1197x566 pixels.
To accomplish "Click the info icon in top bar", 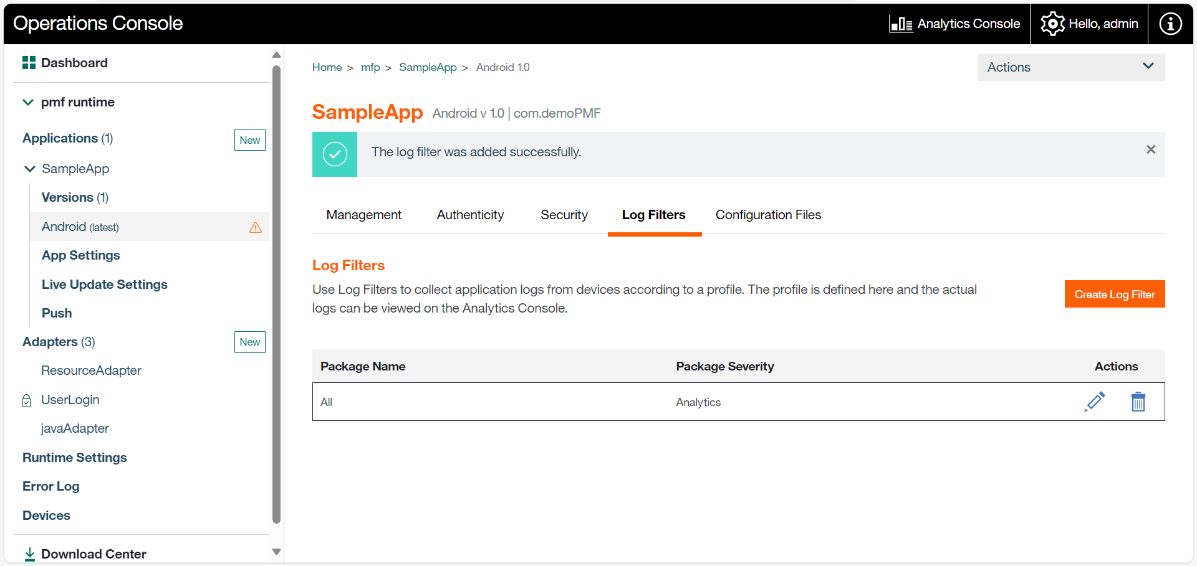I will [1170, 24].
